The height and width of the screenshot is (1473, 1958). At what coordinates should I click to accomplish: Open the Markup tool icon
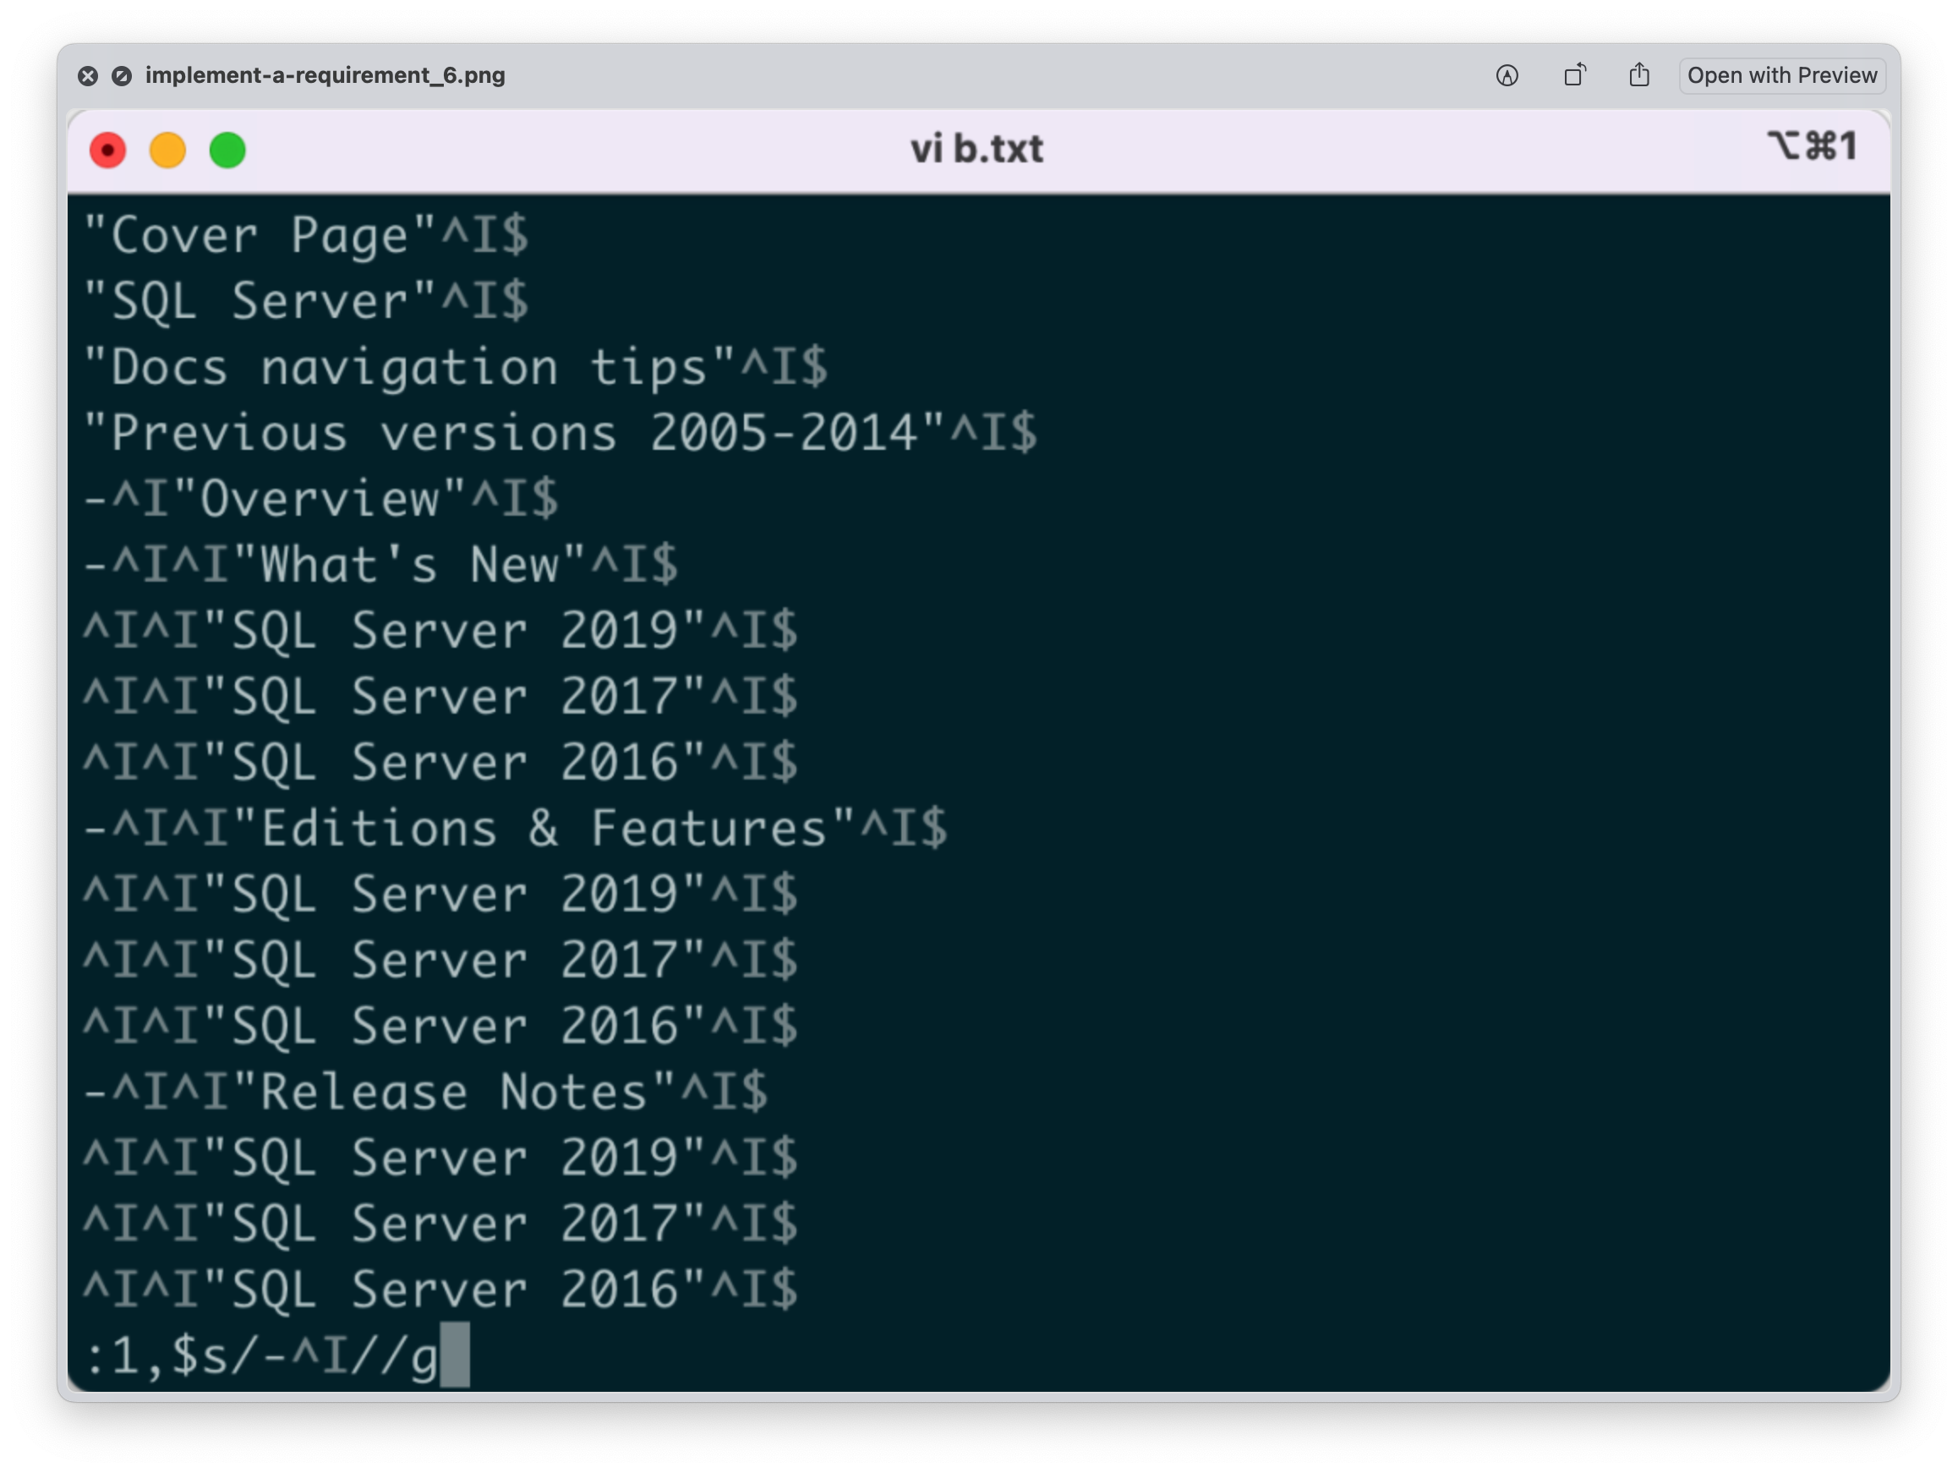pos(1507,76)
